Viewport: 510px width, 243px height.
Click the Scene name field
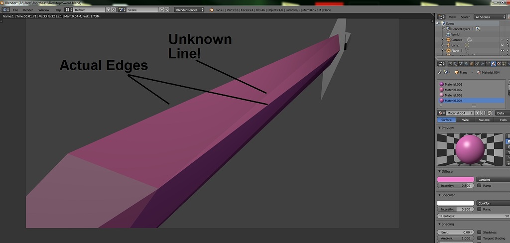142,10
